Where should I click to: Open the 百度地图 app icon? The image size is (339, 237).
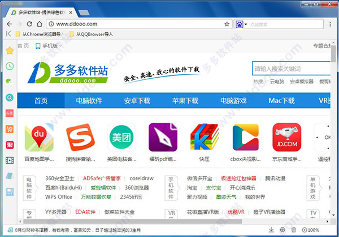click(x=39, y=138)
